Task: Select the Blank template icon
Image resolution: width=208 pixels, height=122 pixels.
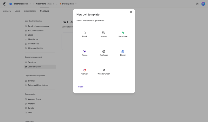Action: pos(85,33)
